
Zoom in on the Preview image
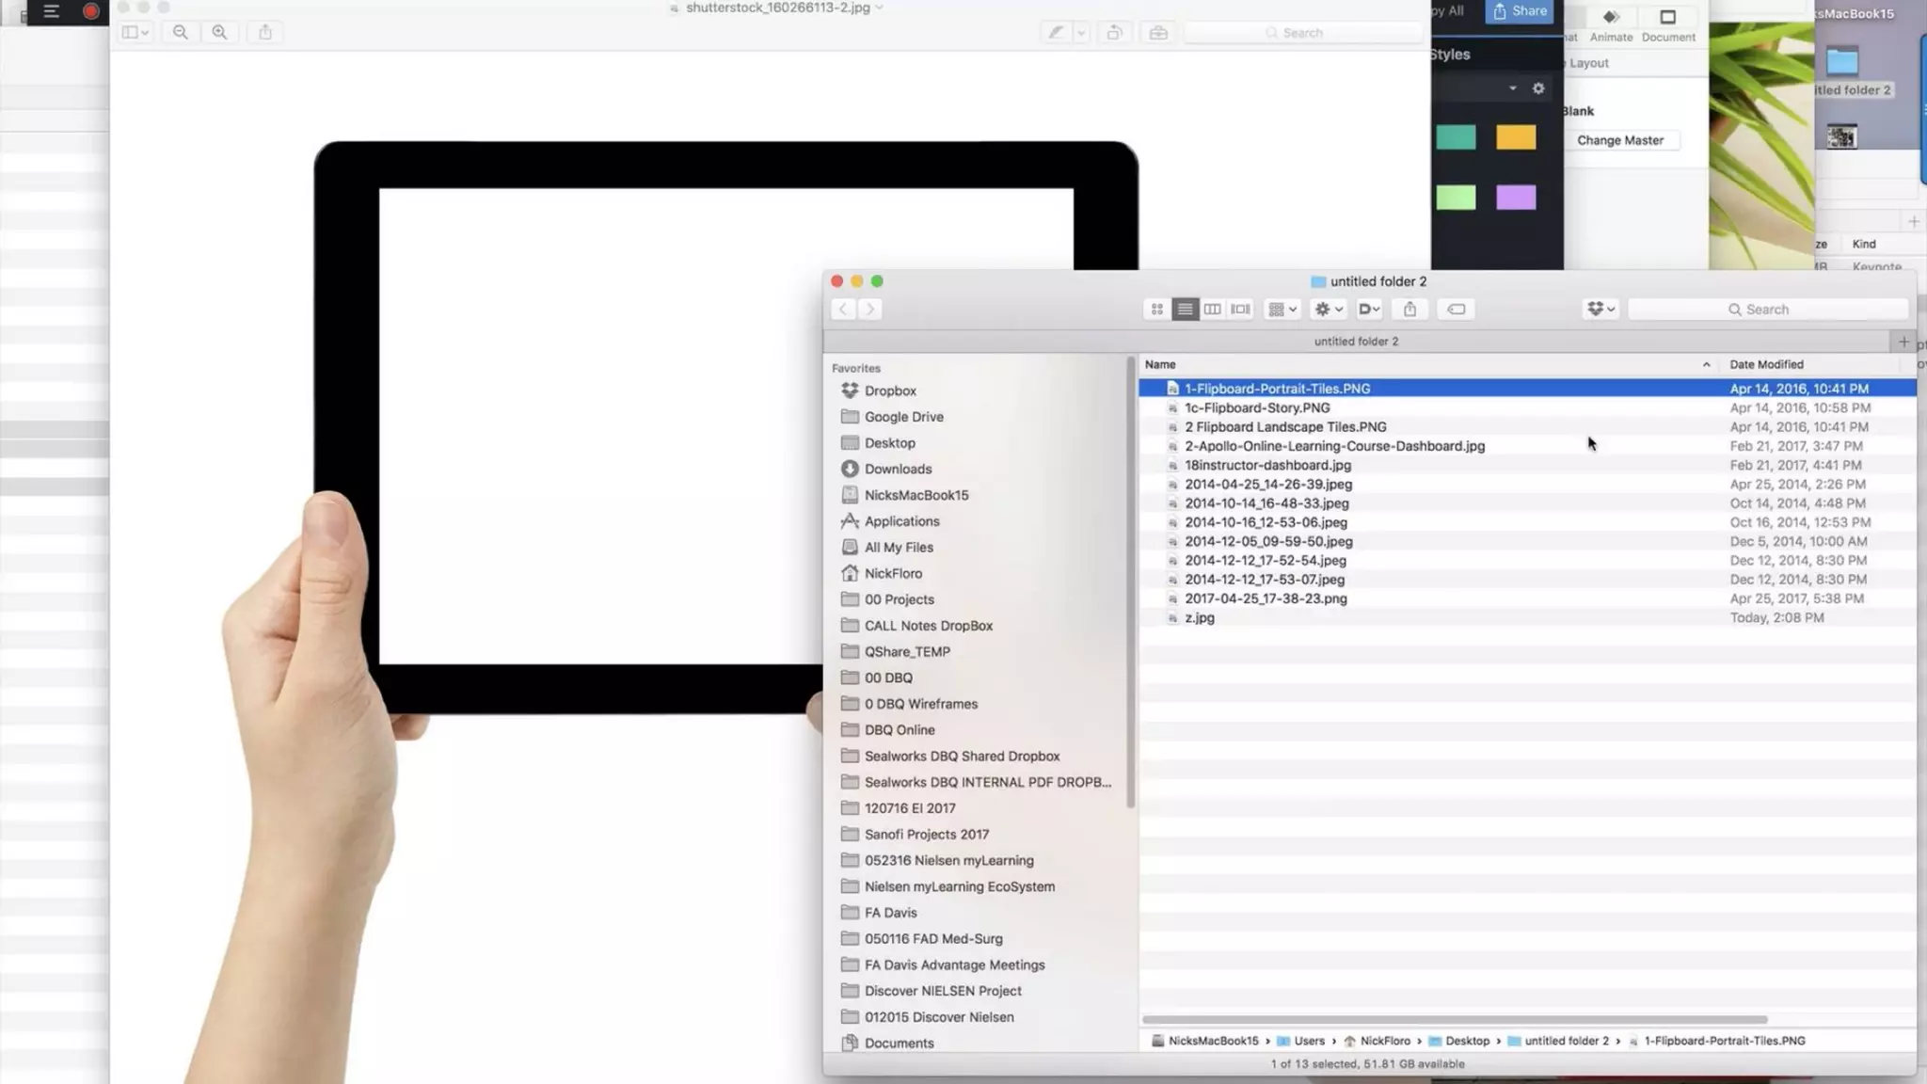pyautogui.click(x=219, y=32)
